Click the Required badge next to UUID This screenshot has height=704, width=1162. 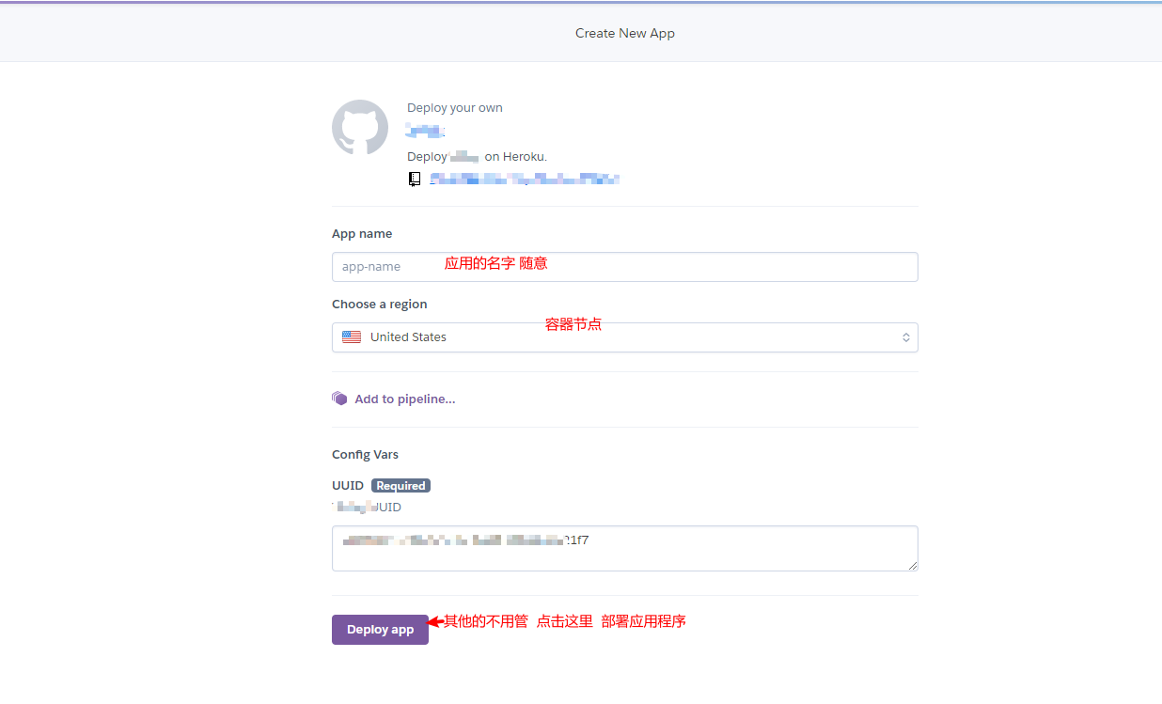[x=401, y=486]
